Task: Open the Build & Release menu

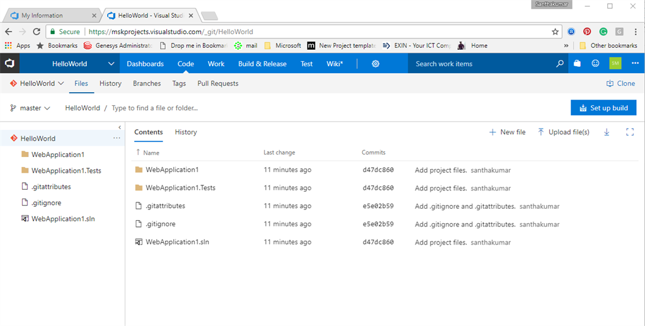Action: click(262, 64)
